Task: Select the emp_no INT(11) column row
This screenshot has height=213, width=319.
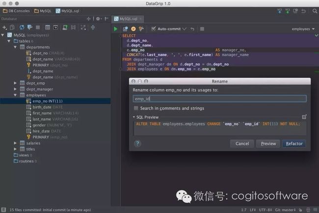Action: [55, 101]
